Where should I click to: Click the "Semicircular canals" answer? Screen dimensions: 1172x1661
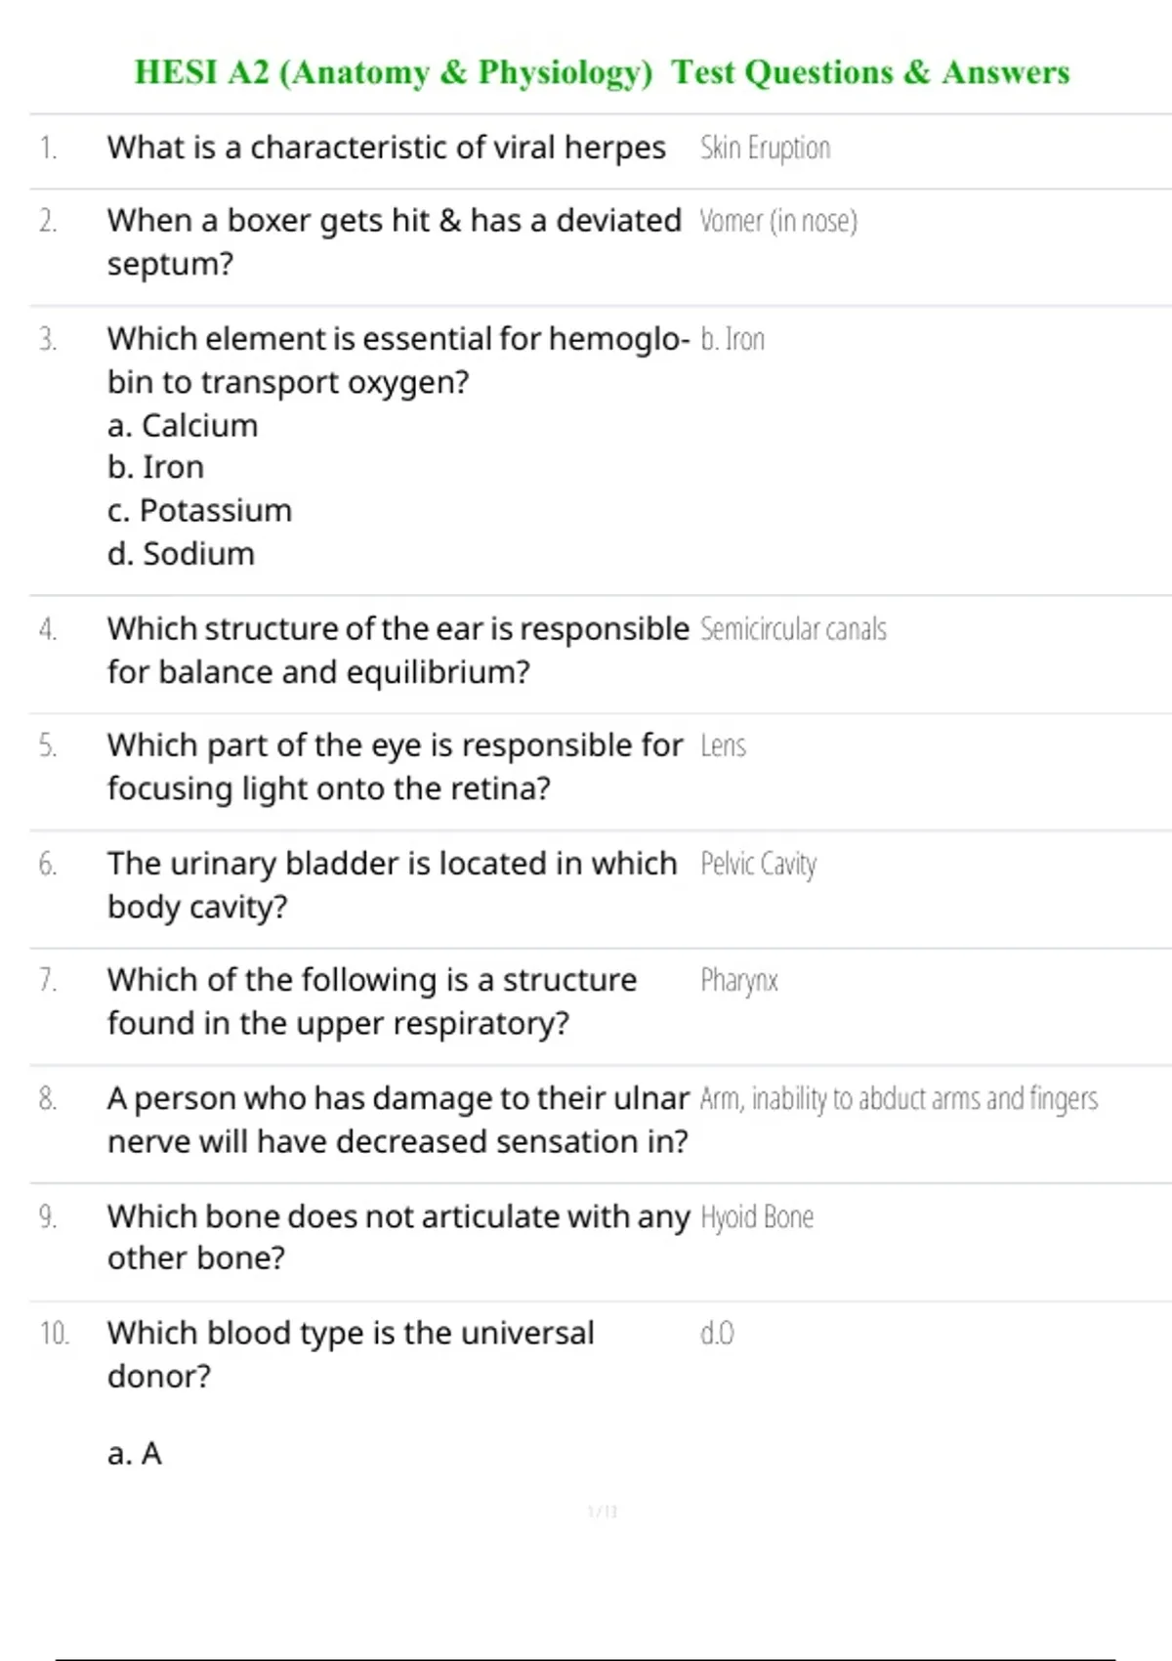[793, 629]
